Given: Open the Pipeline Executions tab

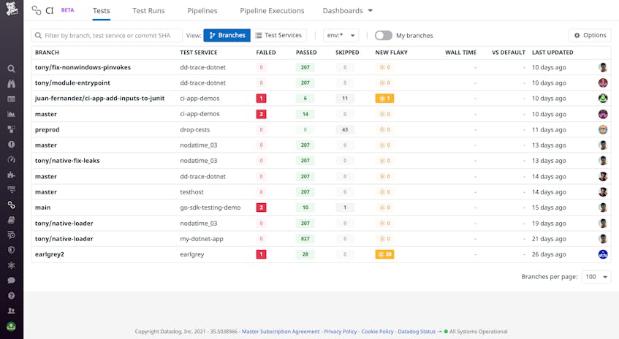Looking at the screenshot, I should tap(272, 11).
